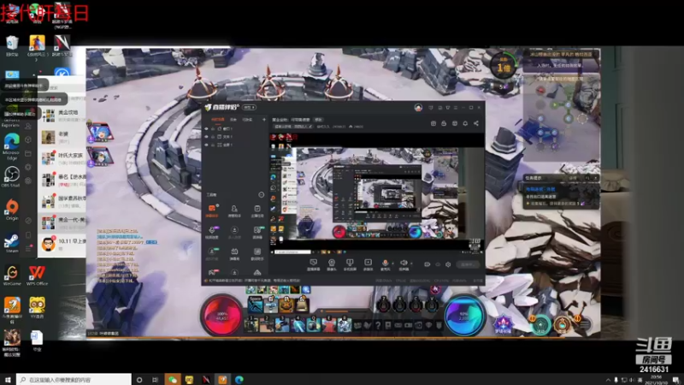
Task: Add a camera source (摄像头)
Action: coord(332,264)
